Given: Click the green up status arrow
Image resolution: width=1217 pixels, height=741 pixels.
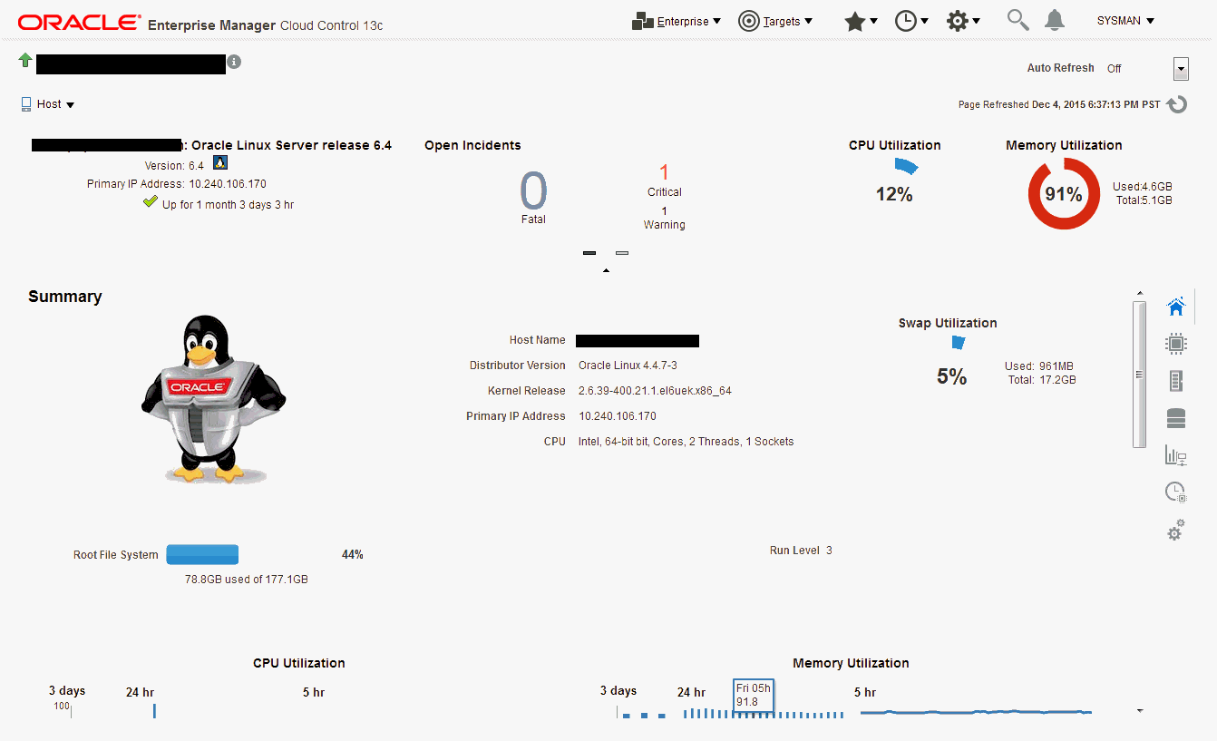Looking at the screenshot, I should (x=25, y=61).
